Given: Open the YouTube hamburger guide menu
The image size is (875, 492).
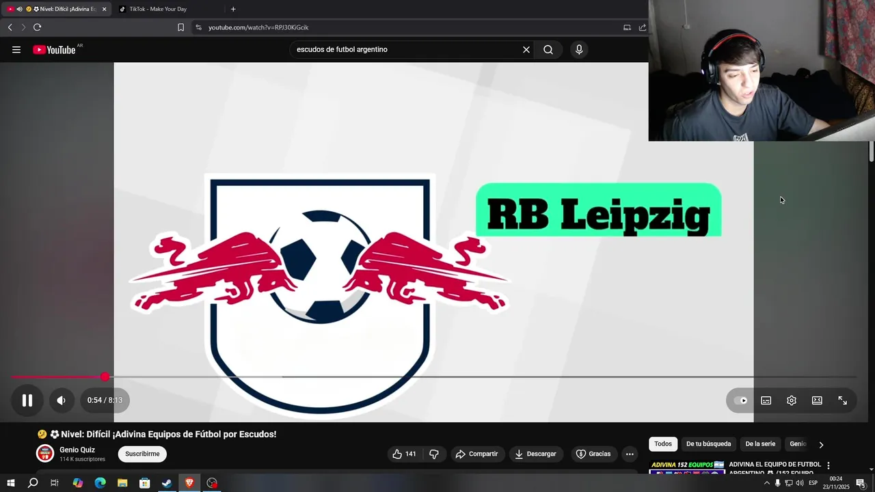Looking at the screenshot, I should 16,50.
